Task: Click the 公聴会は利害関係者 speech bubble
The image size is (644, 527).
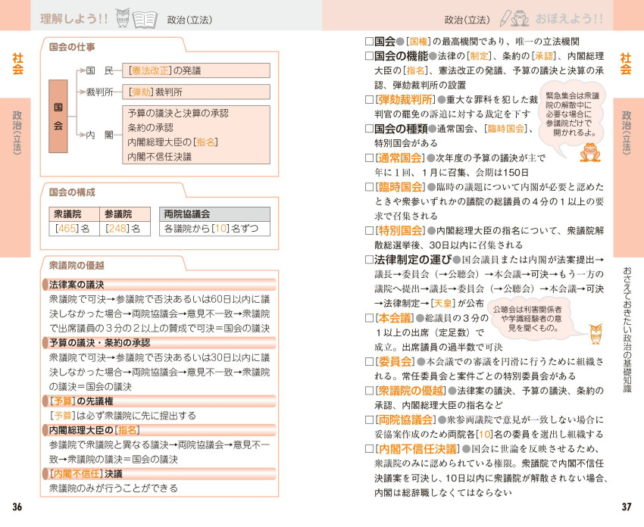Action: click(533, 319)
